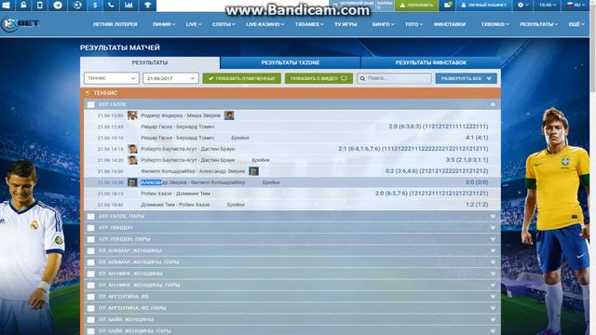Image resolution: width=596 pixels, height=335 pixels.
Task: Tick the ATP Лондон checkbox
Action: (x=90, y=228)
